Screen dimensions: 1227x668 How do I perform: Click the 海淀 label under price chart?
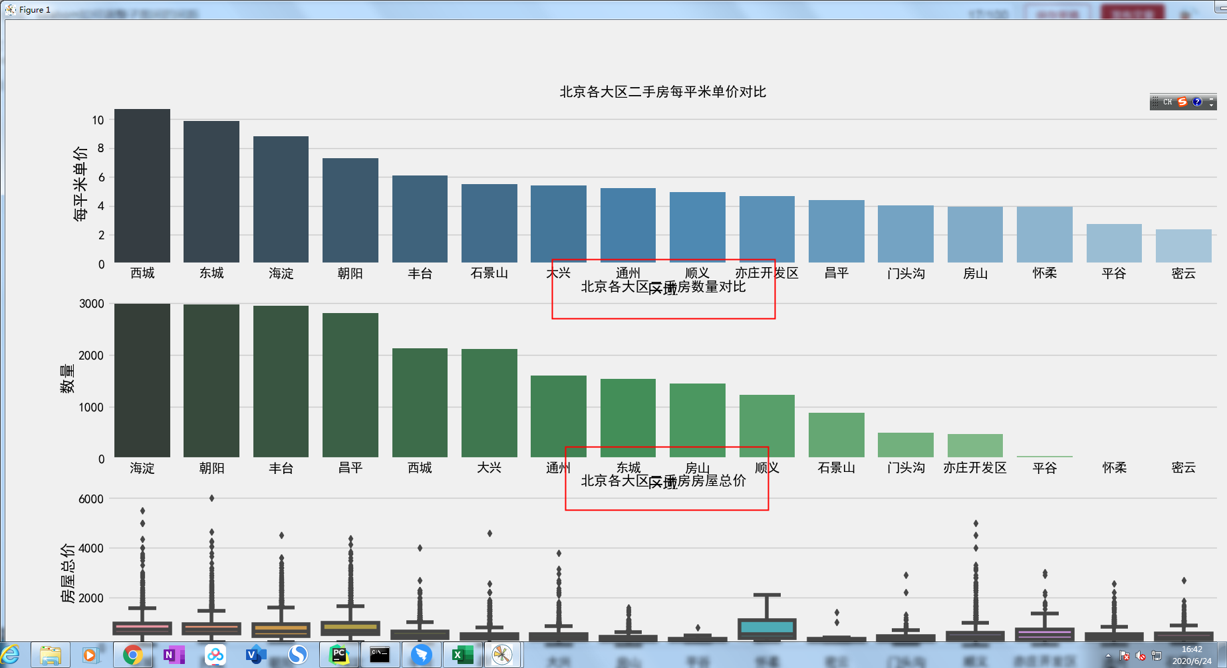point(281,273)
